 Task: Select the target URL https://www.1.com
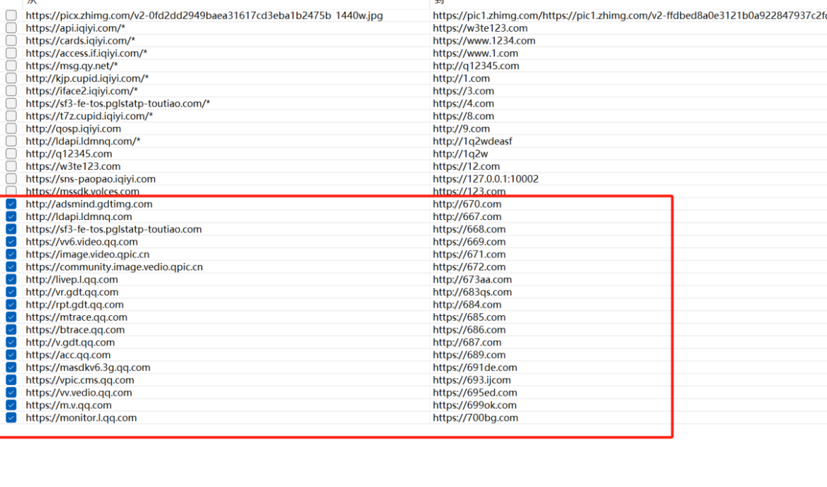click(x=476, y=53)
